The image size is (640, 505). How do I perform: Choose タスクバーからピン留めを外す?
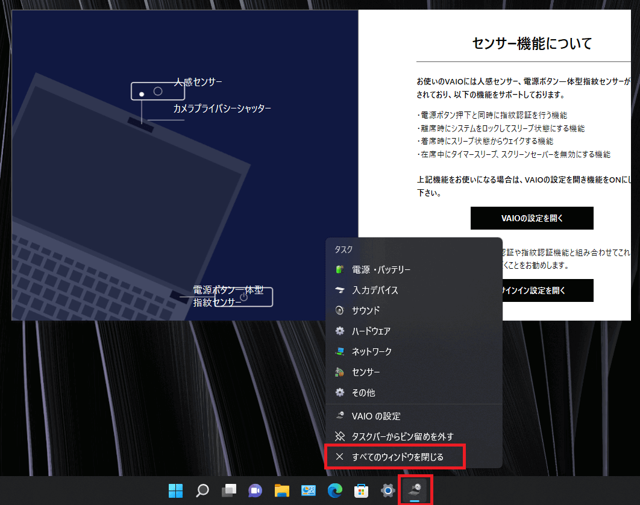[414, 436]
